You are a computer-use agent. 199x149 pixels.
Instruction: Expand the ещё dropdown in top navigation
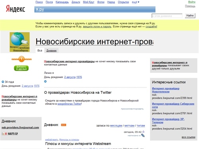pos(135,2)
